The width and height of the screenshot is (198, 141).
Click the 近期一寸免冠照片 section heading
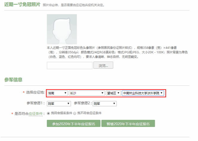(x=22, y=5)
